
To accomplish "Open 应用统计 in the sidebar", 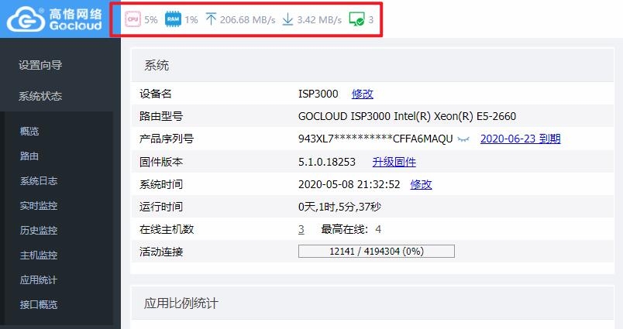I will point(39,279).
